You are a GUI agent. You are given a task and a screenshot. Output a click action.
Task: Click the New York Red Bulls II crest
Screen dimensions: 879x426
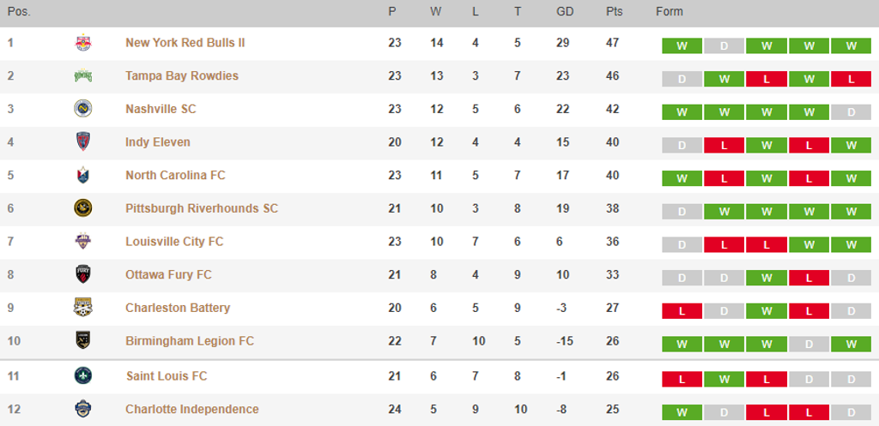coord(83,43)
